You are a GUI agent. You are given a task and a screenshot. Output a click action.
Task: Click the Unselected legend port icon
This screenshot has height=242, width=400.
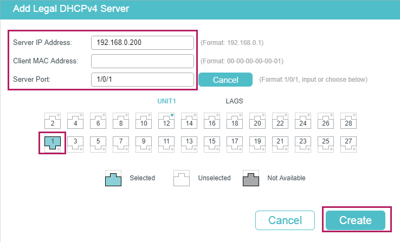coord(182,178)
